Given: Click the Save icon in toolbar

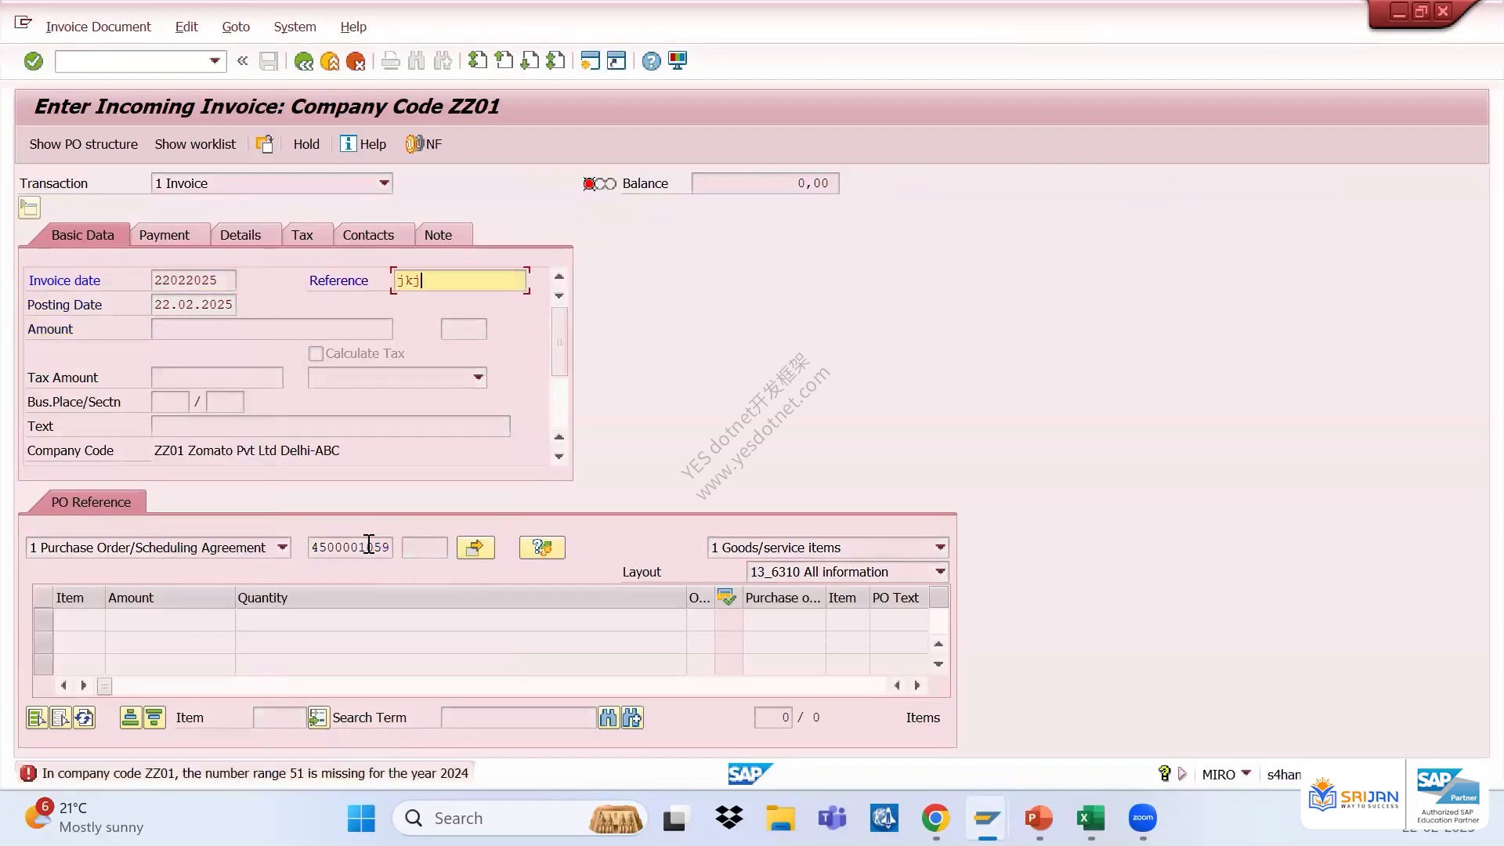Looking at the screenshot, I should (269, 61).
